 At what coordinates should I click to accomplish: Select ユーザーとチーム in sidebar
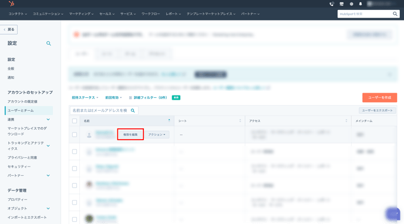(29, 111)
